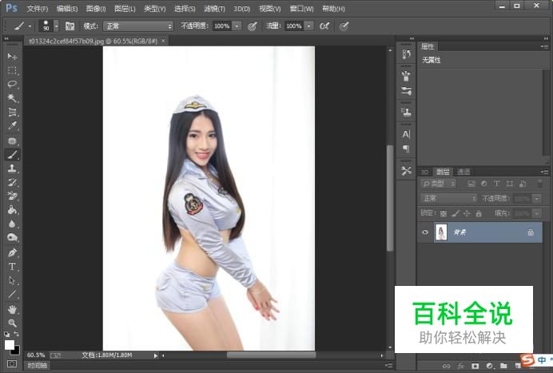Open the Image menu
Viewport: 553px width, 373px height.
point(96,9)
